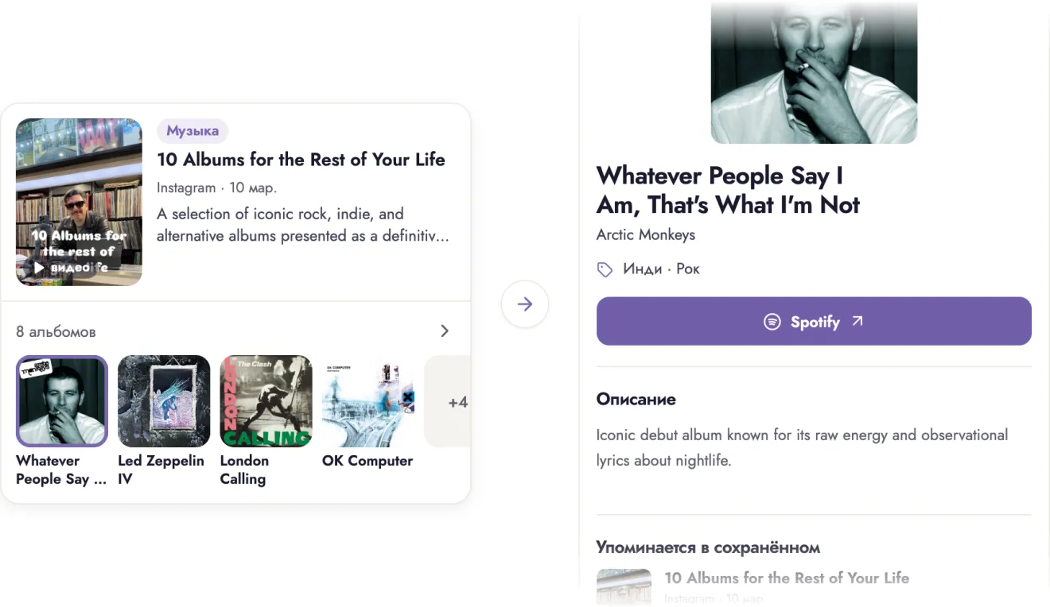Screen dimensions: 1050x607
Task: Click the saved post thumbnail at the bottom
Action: 624,587
